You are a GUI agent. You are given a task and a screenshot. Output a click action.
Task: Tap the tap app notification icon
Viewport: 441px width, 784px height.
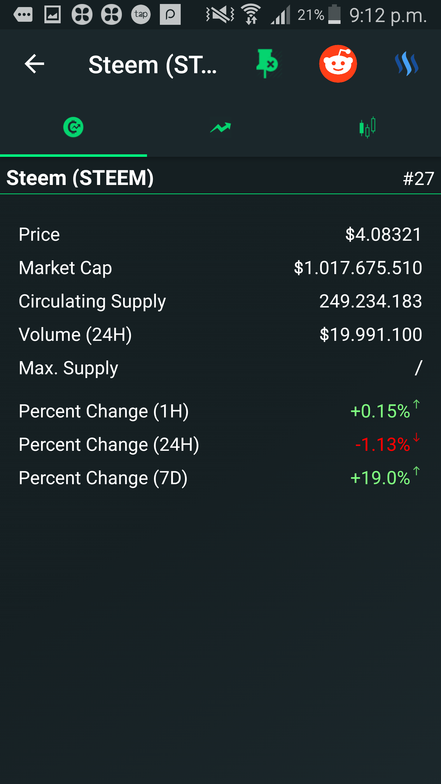[x=141, y=14]
